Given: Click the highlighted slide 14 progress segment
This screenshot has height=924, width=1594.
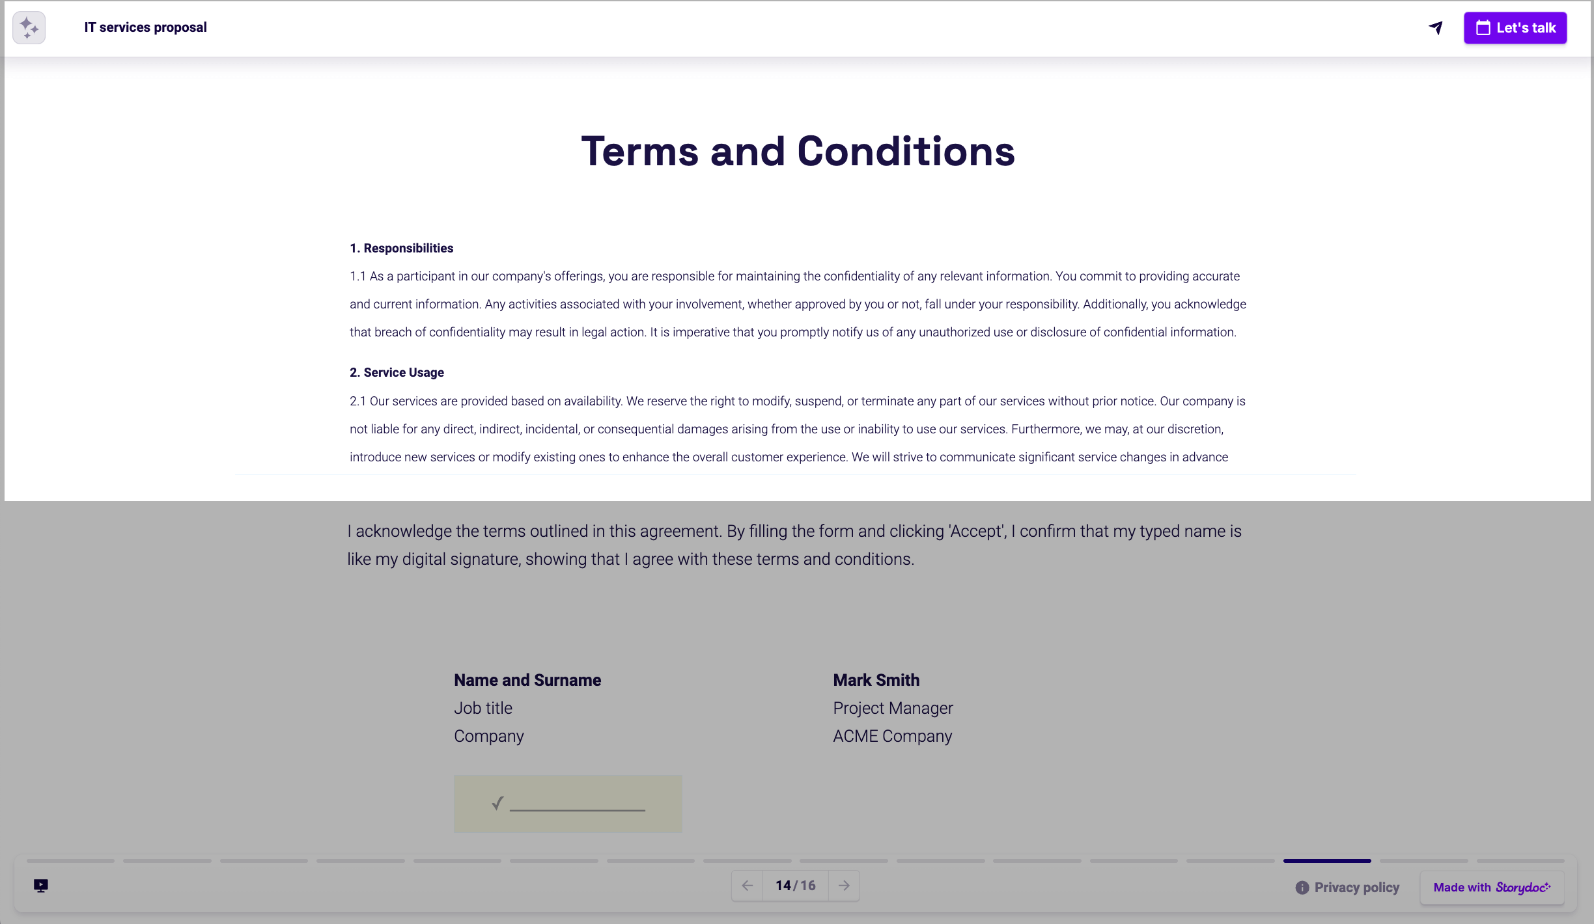Looking at the screenshot, I should click(x=1327, y=860).
